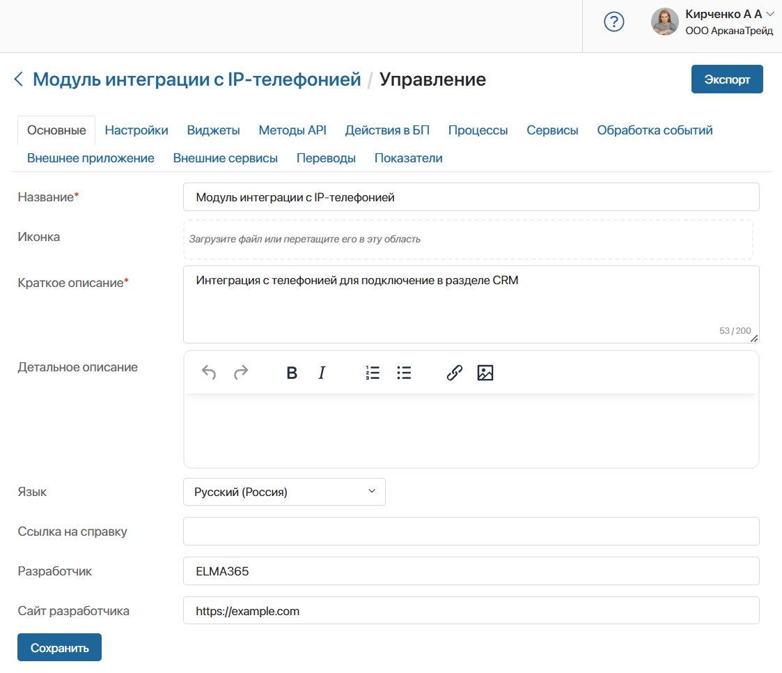Image resolution: width=782 pixels, height=673 pixels.
Task: Switch to the Настройки tab
Action: (x=136, y=130)
